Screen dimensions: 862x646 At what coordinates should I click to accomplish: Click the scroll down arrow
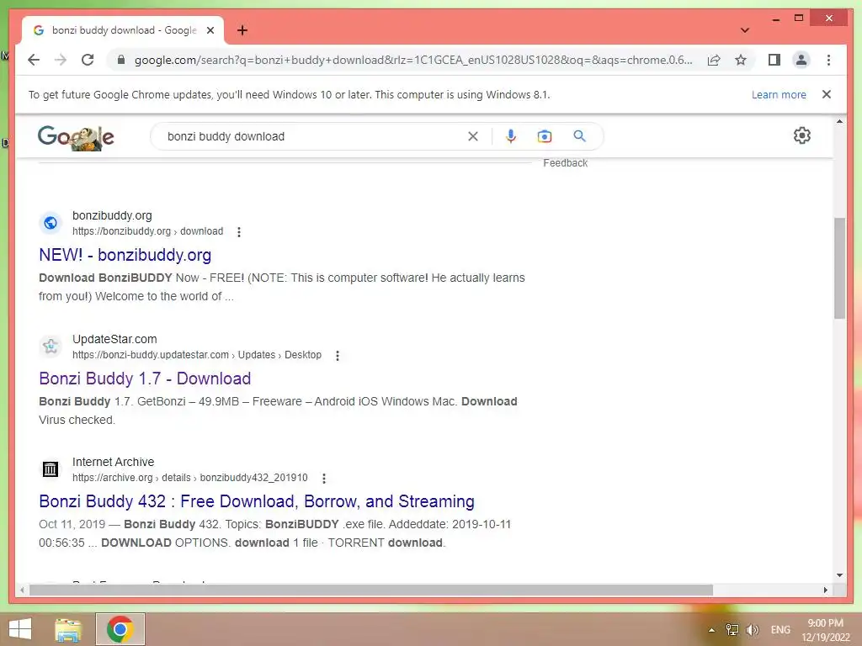[x=839, y=575]
